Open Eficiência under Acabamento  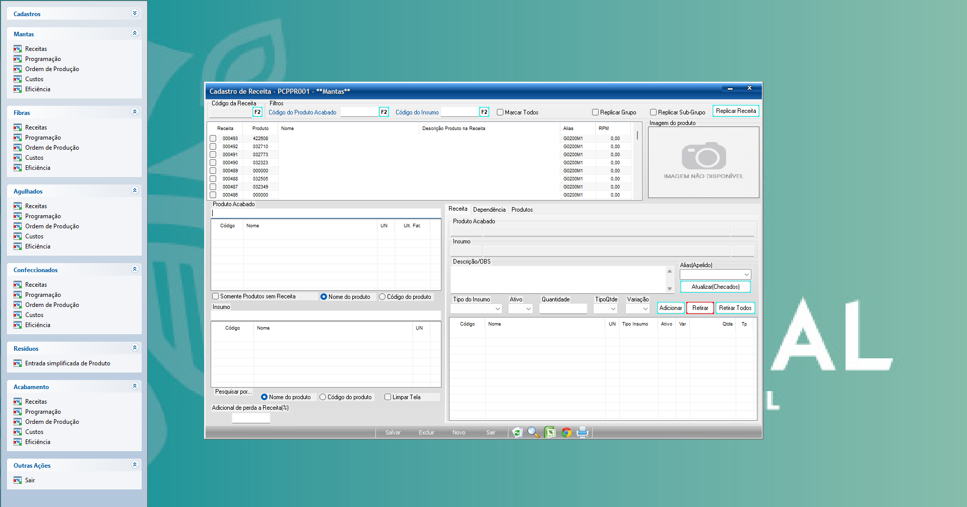[x=38, y=442]
